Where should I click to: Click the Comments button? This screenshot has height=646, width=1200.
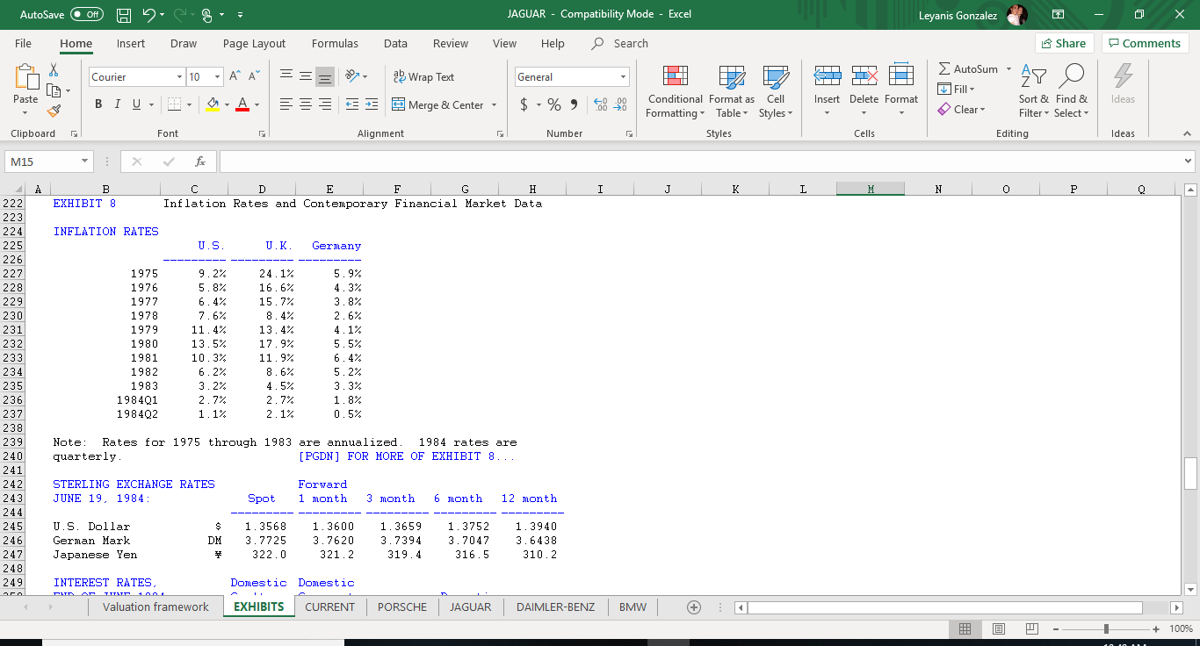pyautogui.click(x=1145, y=43)
